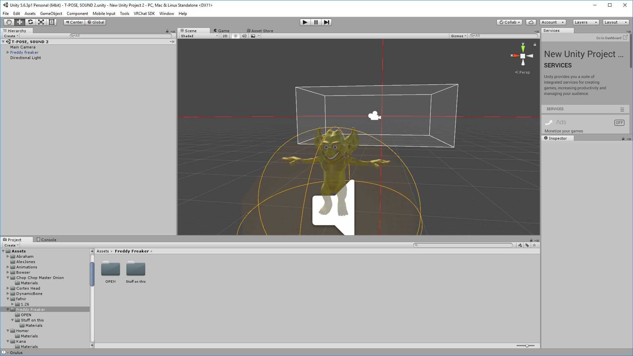Toggle 2D view mode in Scene

point(225,36)
